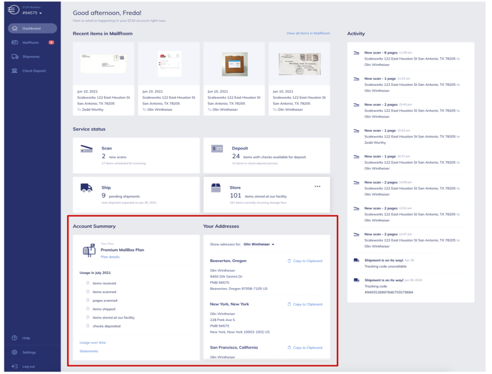The image size is (492, 374).
Task: Click the shipment tracking code #9405536897846755579684
Action: 389,292
